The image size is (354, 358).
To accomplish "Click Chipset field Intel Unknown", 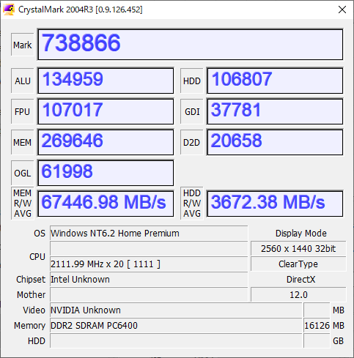I will point(149,280).
